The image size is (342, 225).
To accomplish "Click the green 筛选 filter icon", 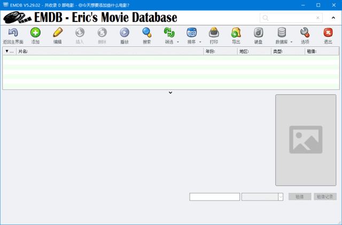I will pos(169,33).
